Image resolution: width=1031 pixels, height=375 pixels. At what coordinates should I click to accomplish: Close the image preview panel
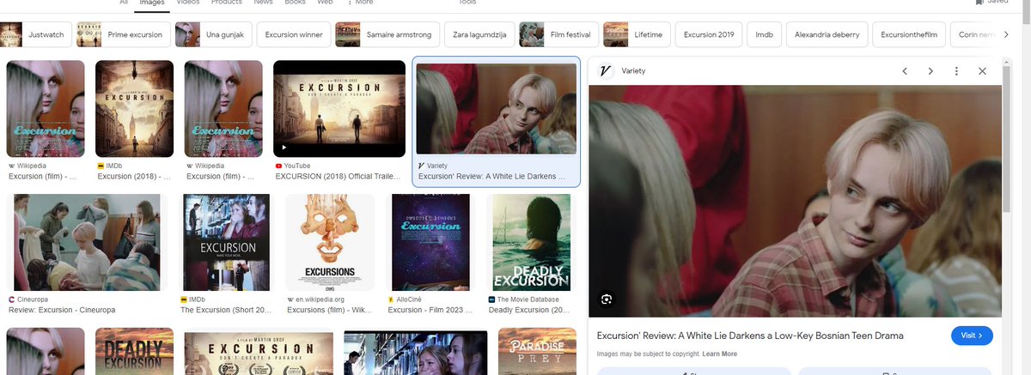pyautogui.click(x=982, y=71)
